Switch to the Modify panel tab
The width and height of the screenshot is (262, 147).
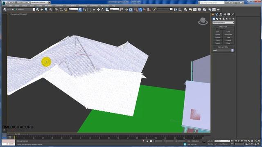pos(217,15)
